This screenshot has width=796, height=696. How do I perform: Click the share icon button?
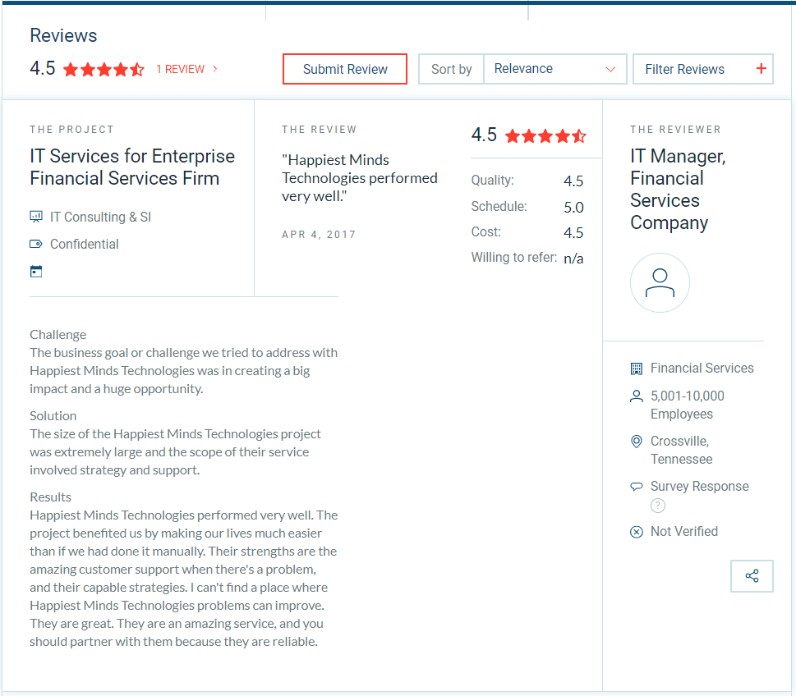pyautogui.click(x=752, y=576)
